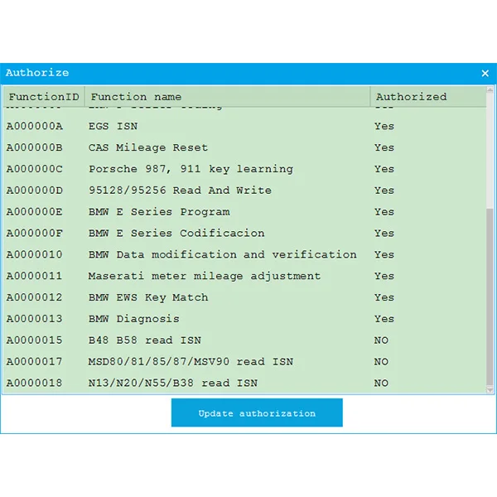The height and width of the screenshot is (497, 497).
Task: Select BMW Data modification and verification
Action: click(244, 254)
